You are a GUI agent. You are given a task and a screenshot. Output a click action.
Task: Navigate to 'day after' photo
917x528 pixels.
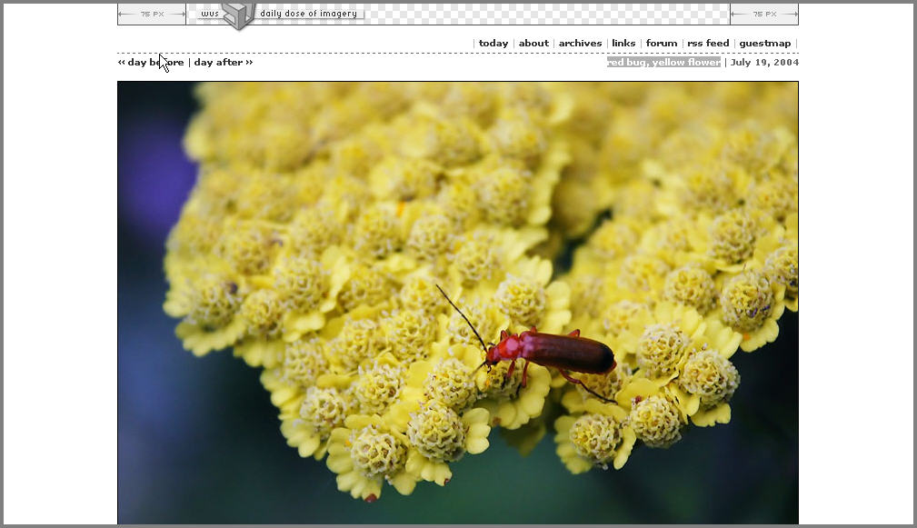(222, 63)
